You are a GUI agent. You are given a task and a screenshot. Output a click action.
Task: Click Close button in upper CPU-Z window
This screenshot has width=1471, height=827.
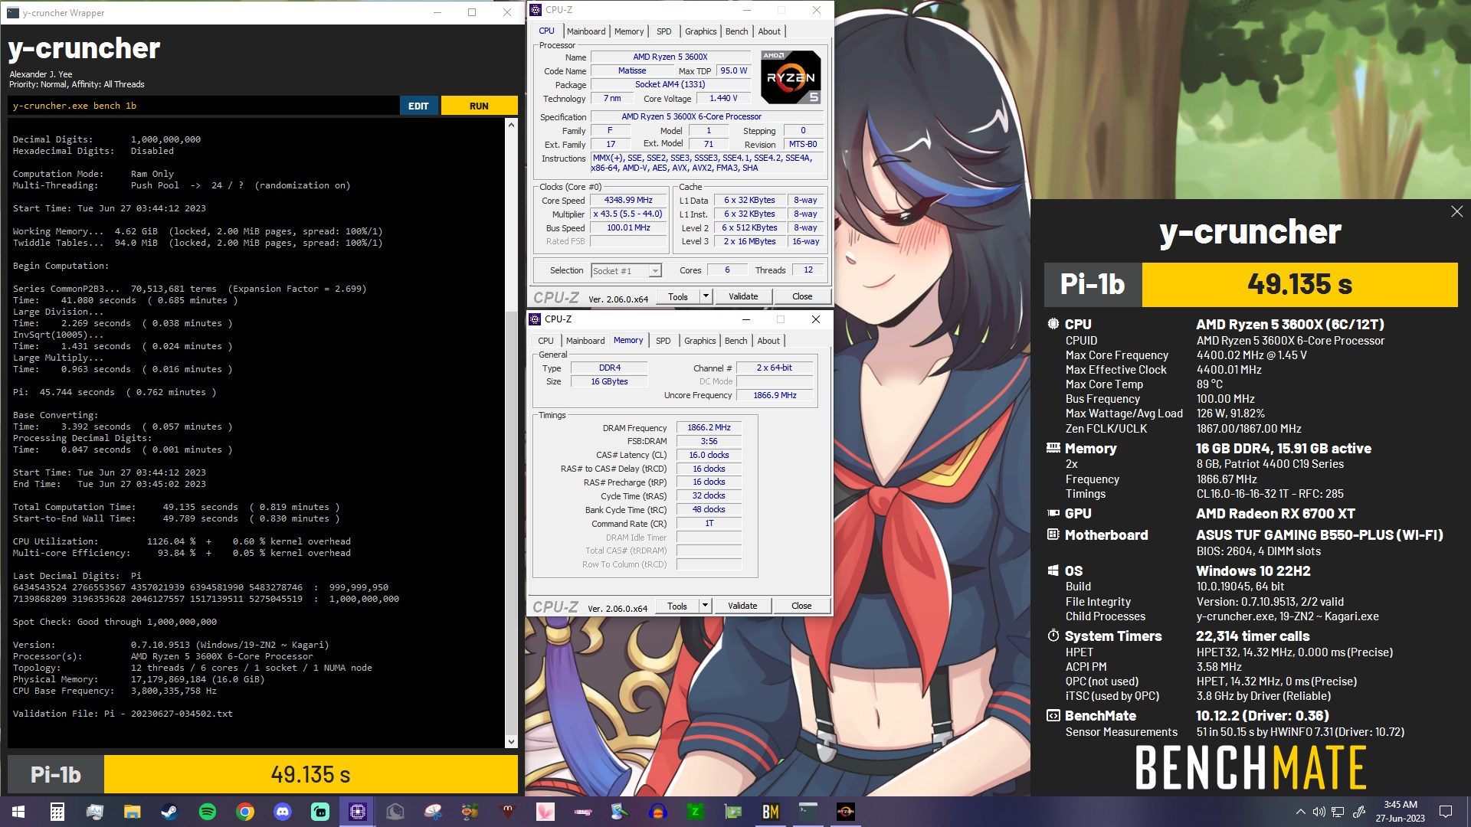(802, 296)
